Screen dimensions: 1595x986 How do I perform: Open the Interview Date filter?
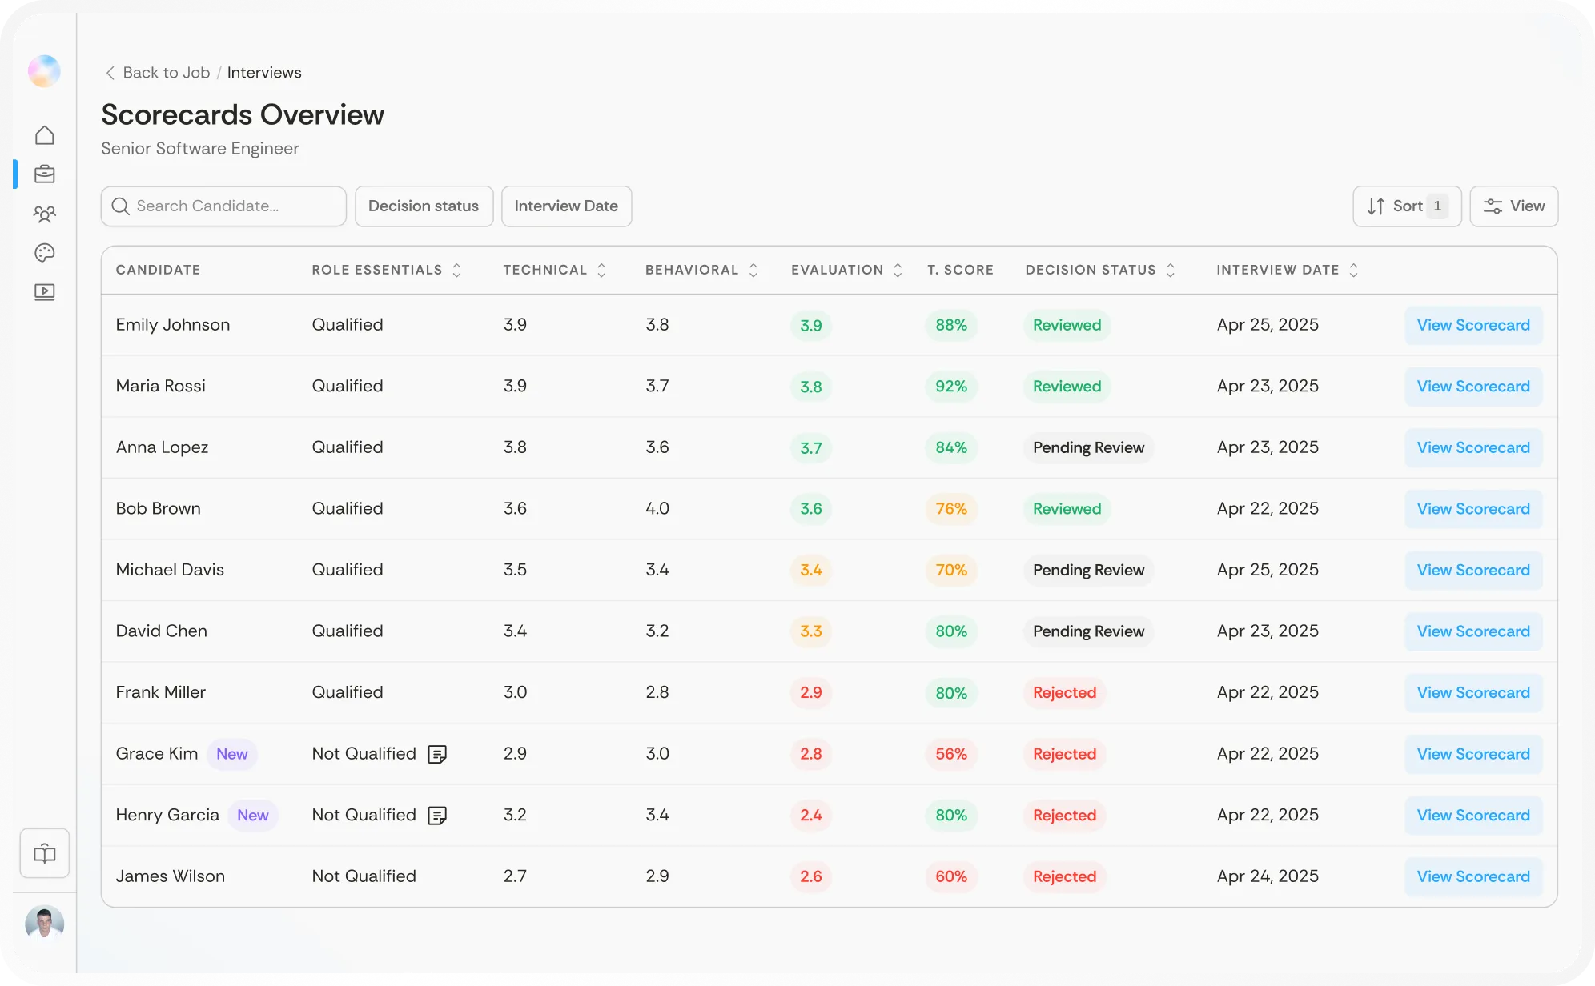(x=566, y=206)
